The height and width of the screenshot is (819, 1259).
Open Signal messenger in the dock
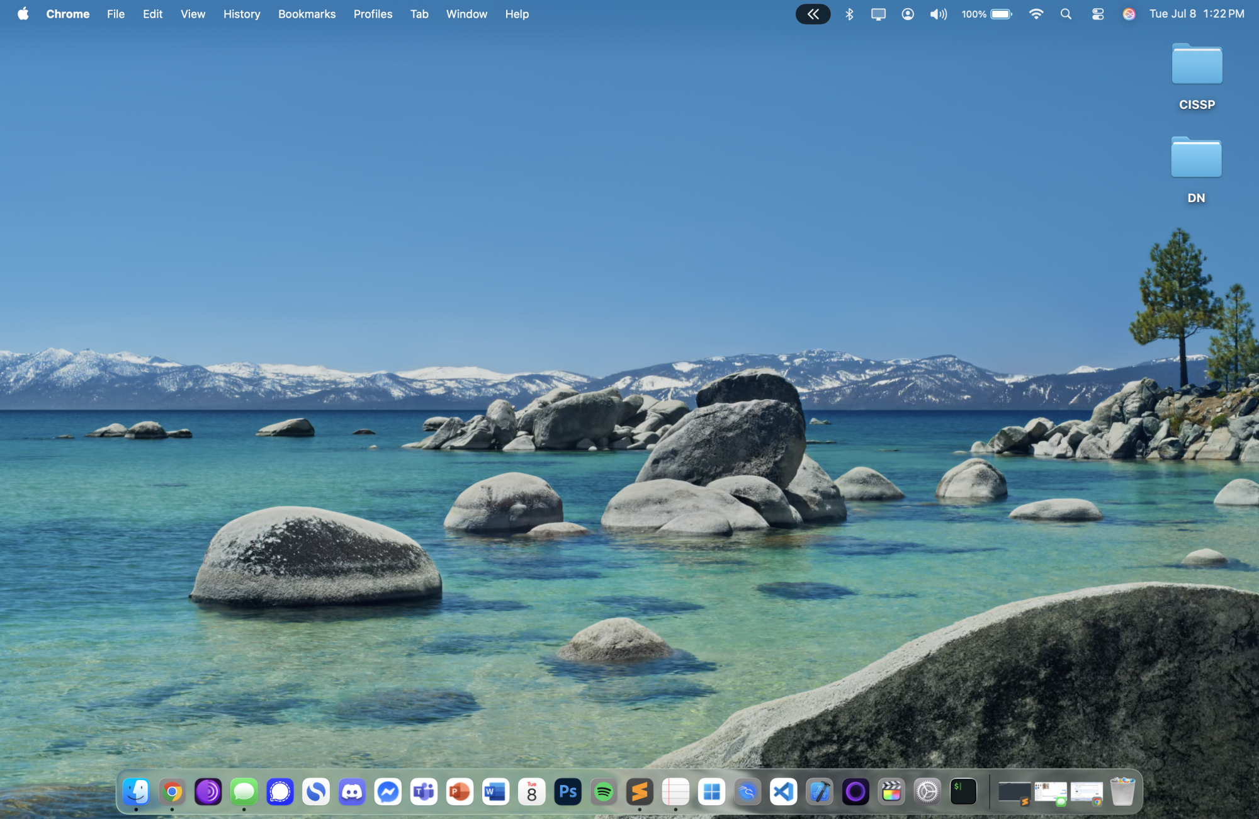(x=280, y=792)
